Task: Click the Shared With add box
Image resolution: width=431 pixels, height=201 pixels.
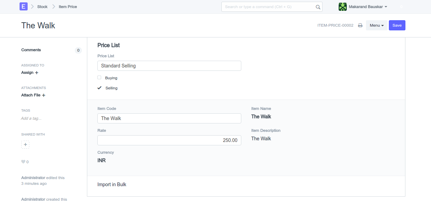Action: (25, 145)
